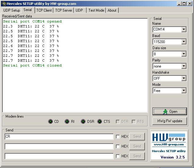Enable HEX for the second send line
194x168 pixels.
[118, 146]
